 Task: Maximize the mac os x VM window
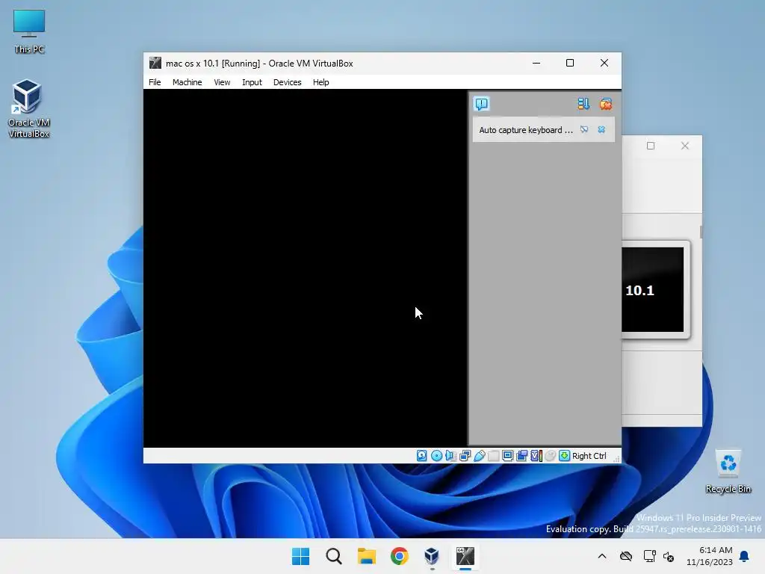coord(570,63)
